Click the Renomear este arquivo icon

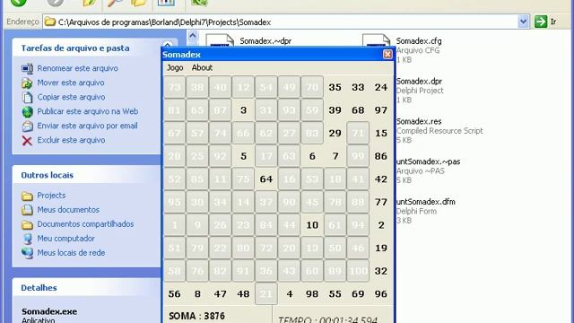point(27,68)
